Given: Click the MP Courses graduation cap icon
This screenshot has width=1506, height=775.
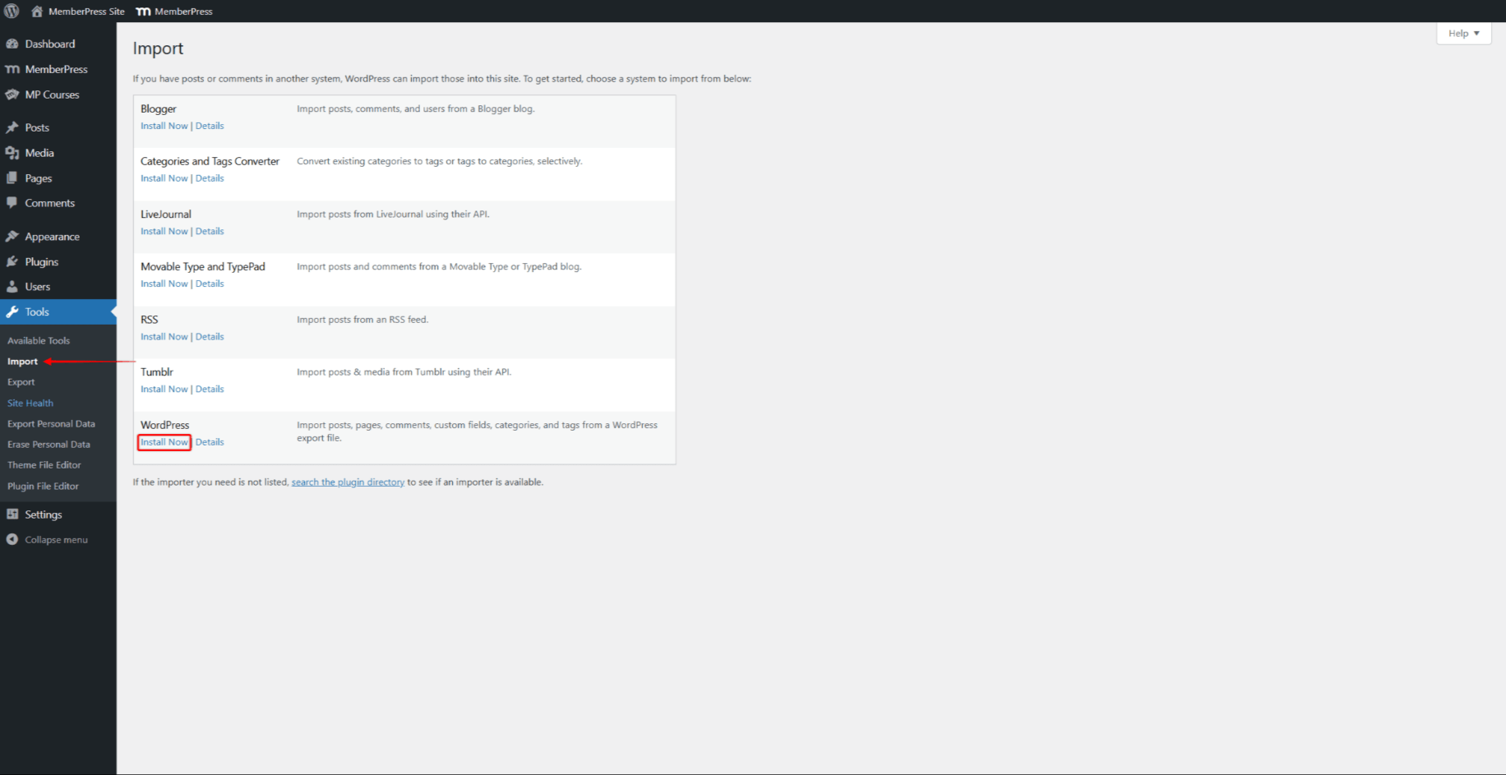Looking at the screenshot, I should click(12, 95).
